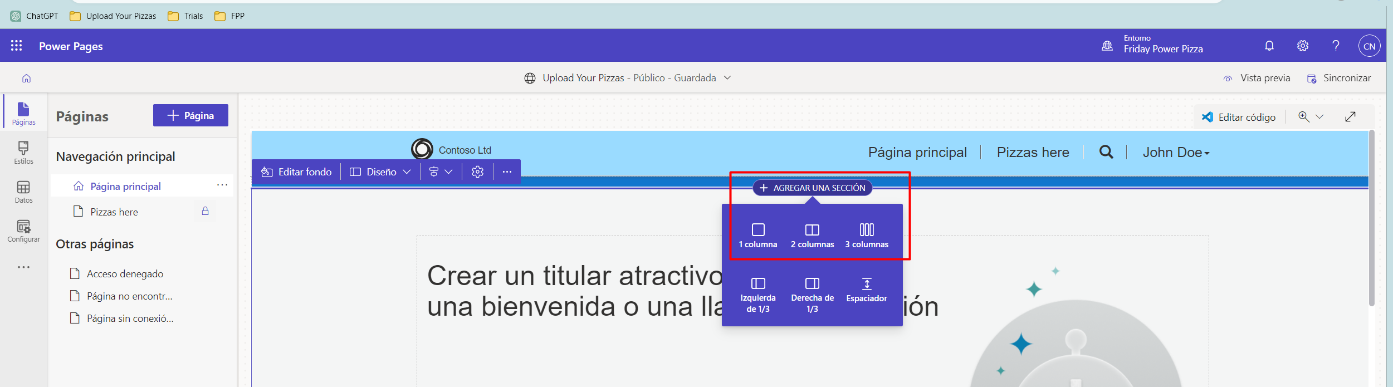Click Página principal link in site header
Image resolution: width=1393 pixels, height=387 pixels.
point(917,152)
